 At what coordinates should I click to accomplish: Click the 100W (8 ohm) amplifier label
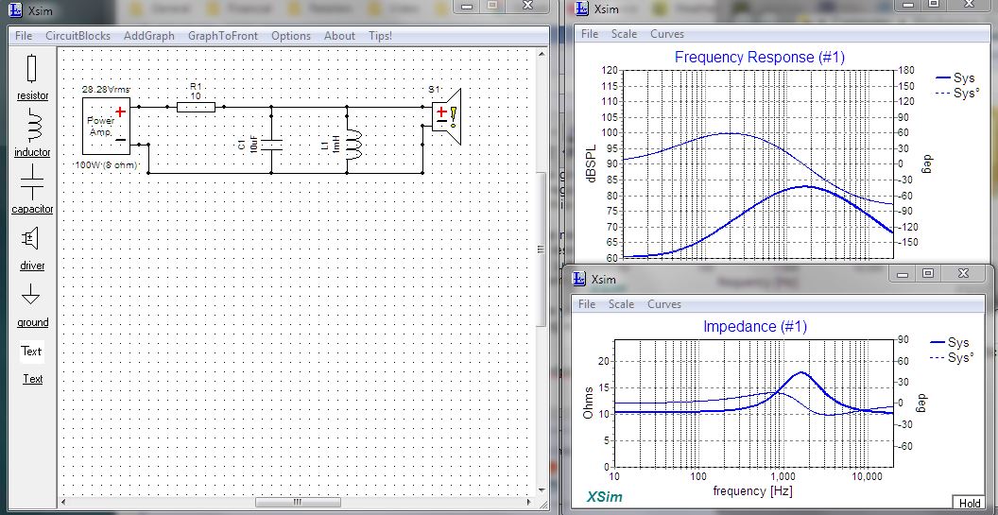(x=106, y=164)
